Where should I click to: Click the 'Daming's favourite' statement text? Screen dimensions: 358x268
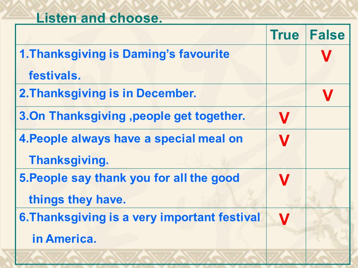125,54
